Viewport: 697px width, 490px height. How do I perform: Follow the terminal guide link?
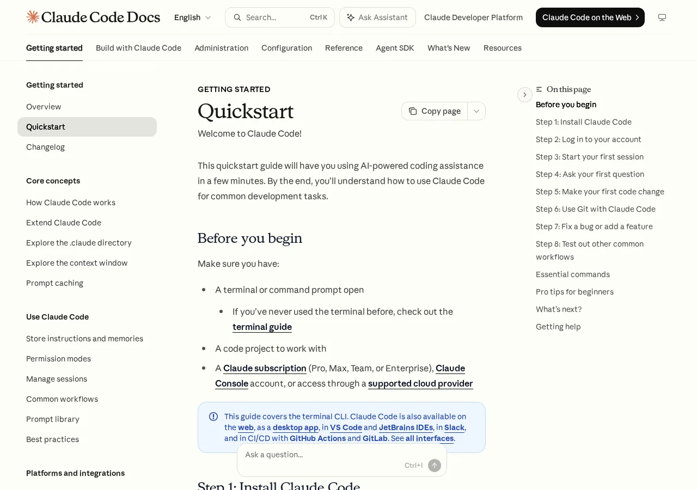pos(262,327)
